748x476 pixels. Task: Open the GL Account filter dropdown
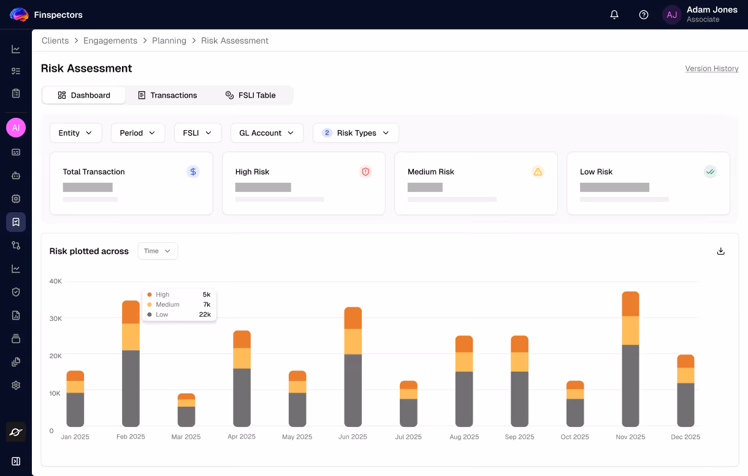tap(267, 133)
